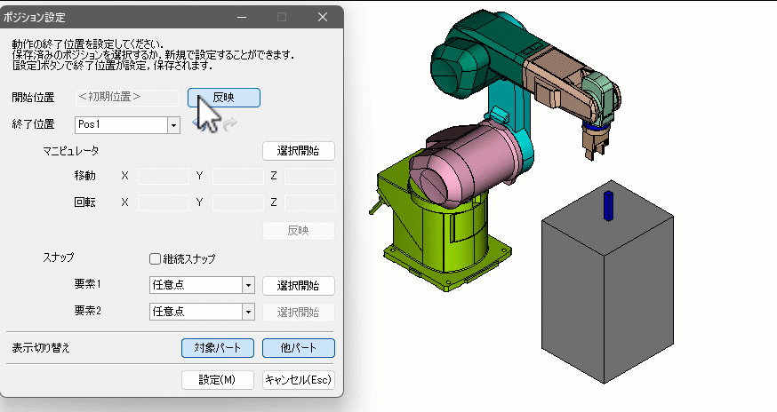The image size is (777, 412).
Task: Enable the 継続スナップ checkbox
Action: pos(156,259)
